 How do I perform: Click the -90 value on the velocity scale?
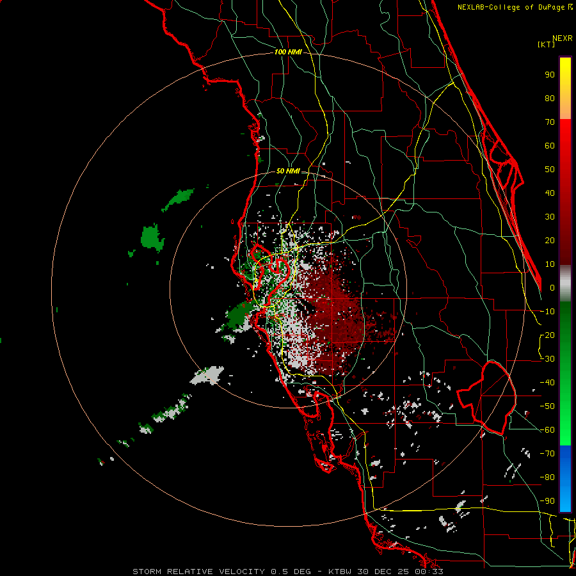coord(547,500)
